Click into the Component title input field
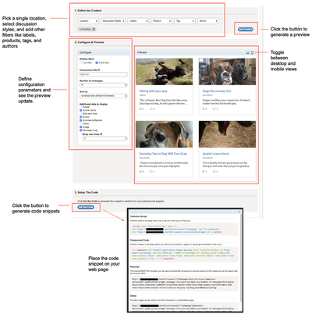The image size is (312, 314). 104,74
